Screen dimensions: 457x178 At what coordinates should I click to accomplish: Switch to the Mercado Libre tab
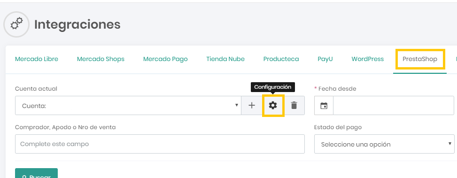[x=37, y=59]
